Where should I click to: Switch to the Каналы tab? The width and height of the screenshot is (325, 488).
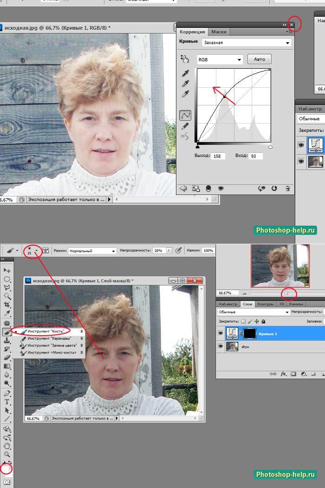pyautogui.click(x=295, y=304)
